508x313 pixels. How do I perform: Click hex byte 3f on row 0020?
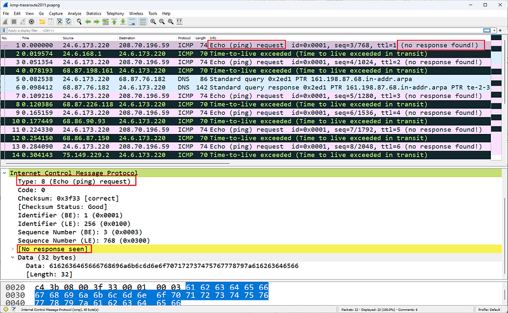[x=98, y=287]
